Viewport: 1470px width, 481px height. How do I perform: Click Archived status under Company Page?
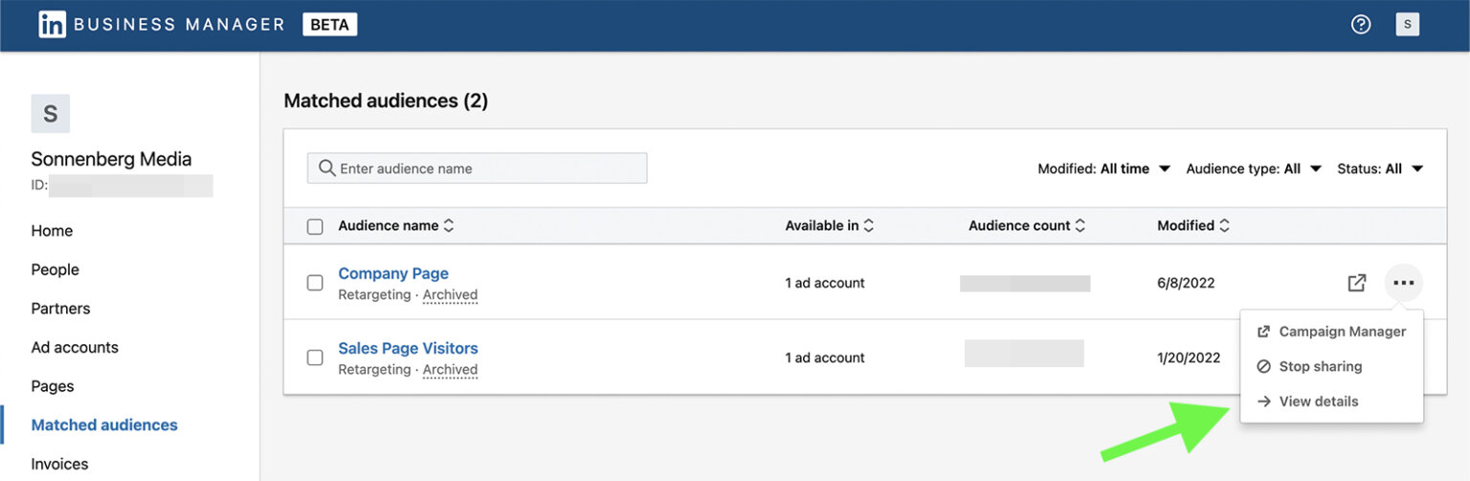[x=450, y=295]
